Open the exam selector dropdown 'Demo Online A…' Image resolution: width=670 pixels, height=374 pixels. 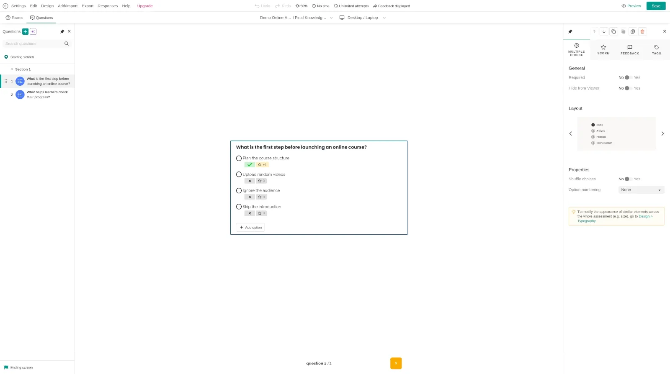tap(296, 18)
